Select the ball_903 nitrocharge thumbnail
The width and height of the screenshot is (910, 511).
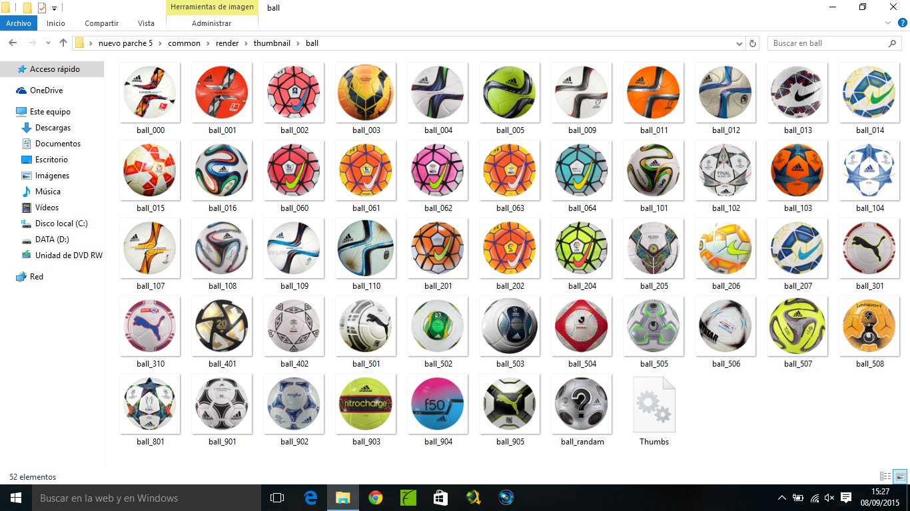pyautogui.click(x=366, y=405)
